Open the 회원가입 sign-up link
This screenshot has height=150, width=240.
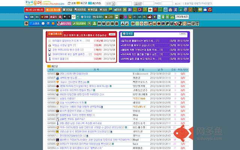[x=189, y=3]
